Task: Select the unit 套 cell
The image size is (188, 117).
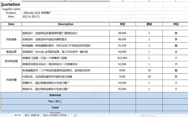Action: tap(175, 33)
